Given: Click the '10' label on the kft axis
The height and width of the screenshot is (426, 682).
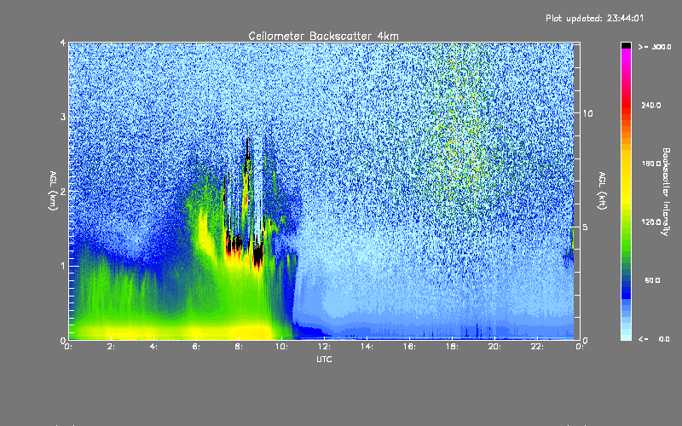Looking at the screenshot, I should (587, 113).
